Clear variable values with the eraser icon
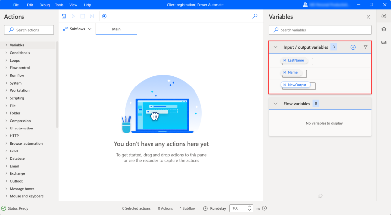This screenshot has height=215, width=391. coord(320,196)
